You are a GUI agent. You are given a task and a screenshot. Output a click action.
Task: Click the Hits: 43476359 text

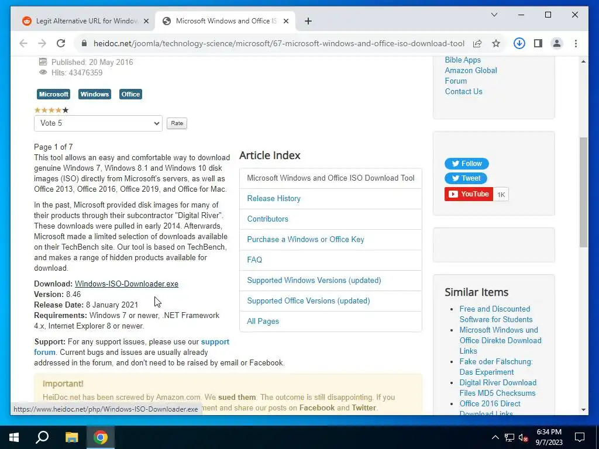[x=77, y=73]
